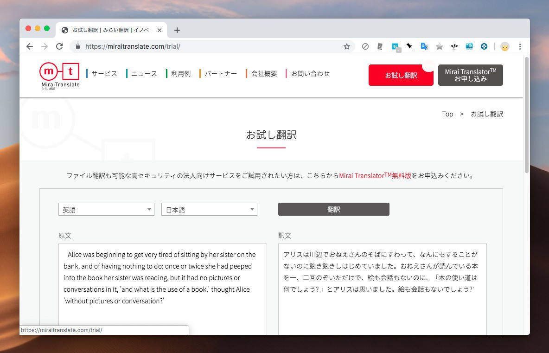Click the browser forward arrow

[x=45, y=46]
